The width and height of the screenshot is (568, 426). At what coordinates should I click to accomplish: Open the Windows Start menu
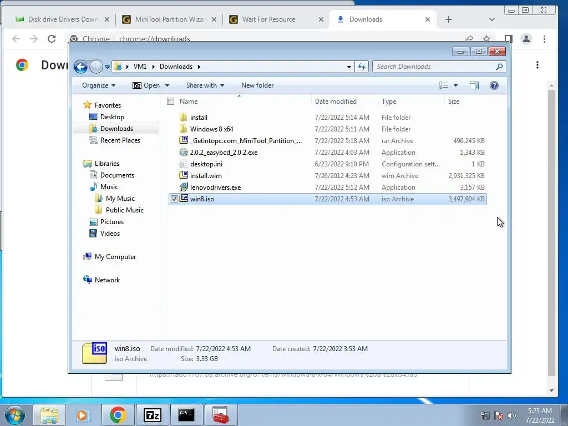coord(14,415)
